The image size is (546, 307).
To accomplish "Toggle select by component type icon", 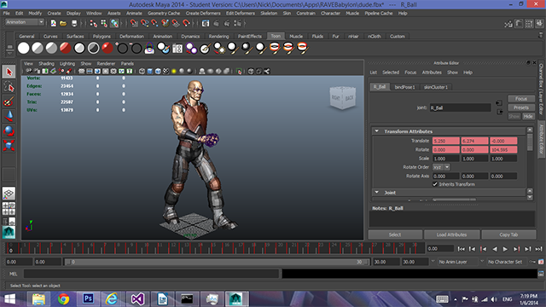I will (114, 23).
